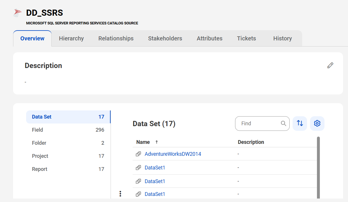Click the Data Set (17) heading
The height and width of the screenshot is (202, 348).
(x=154, y=124)
